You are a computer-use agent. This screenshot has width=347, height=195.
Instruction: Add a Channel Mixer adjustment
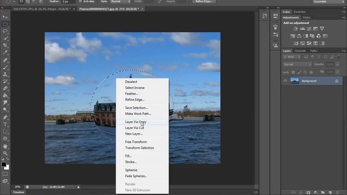pyautogui.click(x=318, y=36)
